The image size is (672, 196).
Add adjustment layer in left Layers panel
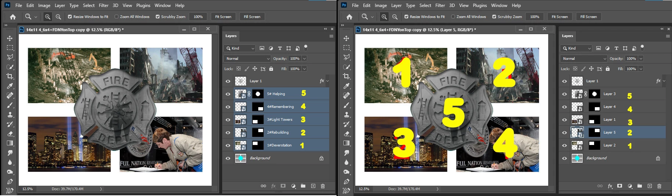click(x=293, y=186)
